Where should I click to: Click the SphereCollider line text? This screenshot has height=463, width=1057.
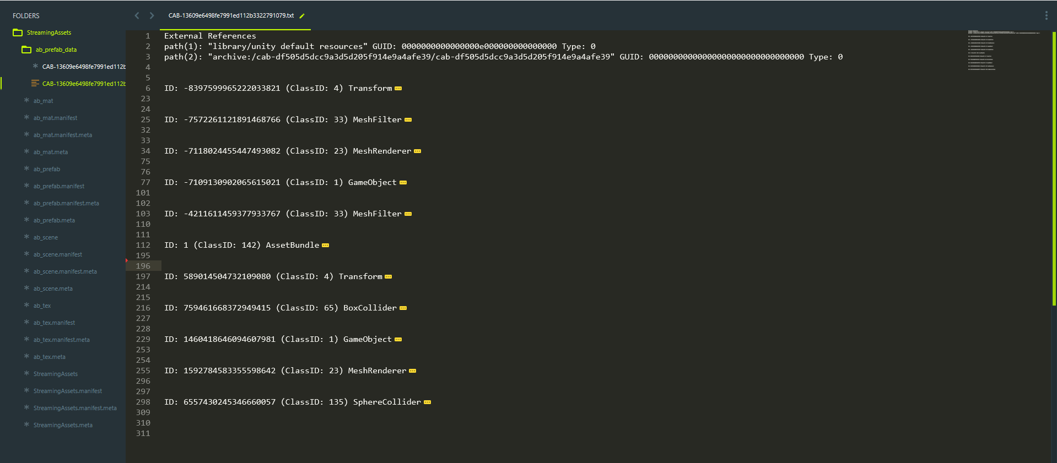293,402
